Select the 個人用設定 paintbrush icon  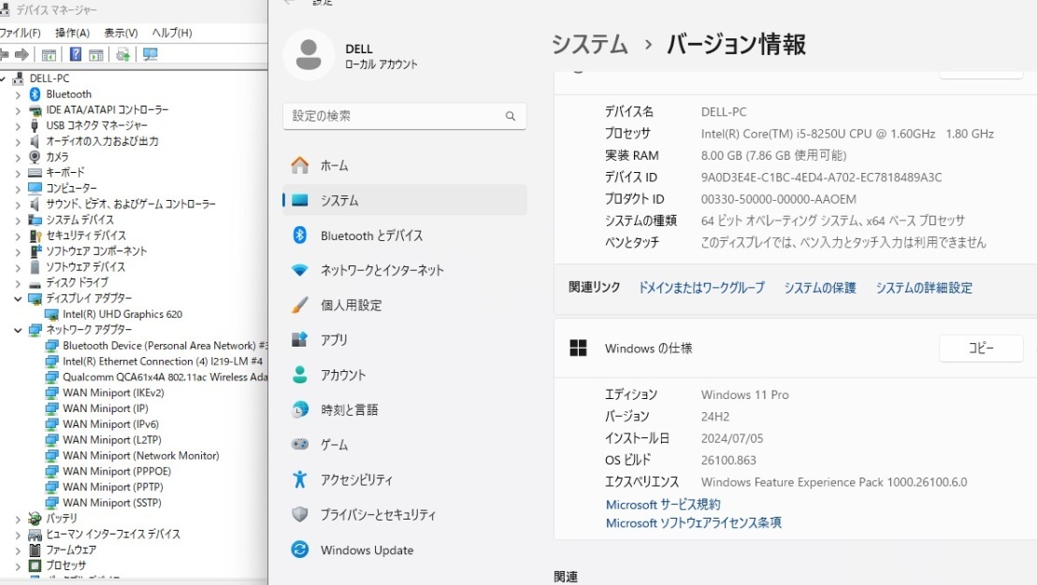pos(298,305)
